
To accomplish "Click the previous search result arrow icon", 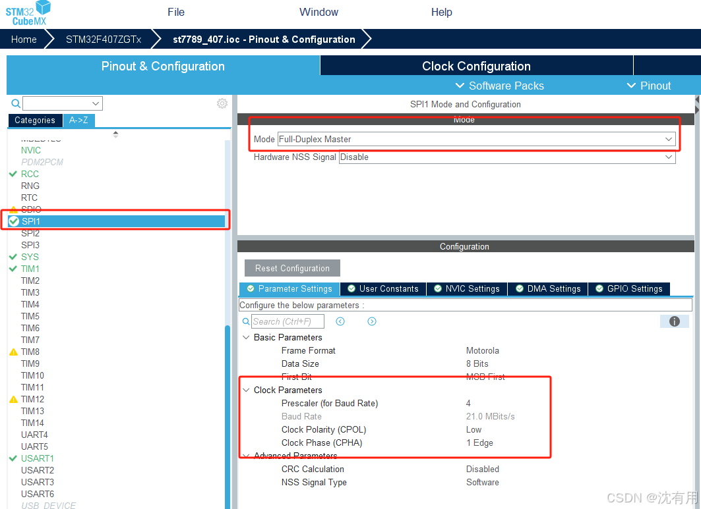I will pos(340,321).
